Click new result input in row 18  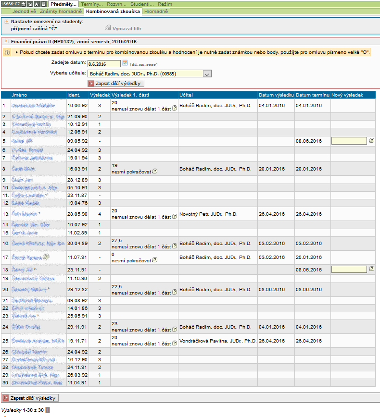349,270
